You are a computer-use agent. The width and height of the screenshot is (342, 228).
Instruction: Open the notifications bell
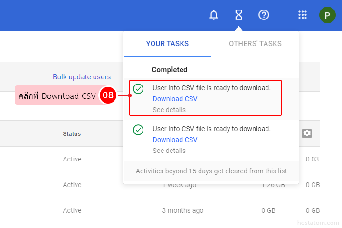coord(214,15)
